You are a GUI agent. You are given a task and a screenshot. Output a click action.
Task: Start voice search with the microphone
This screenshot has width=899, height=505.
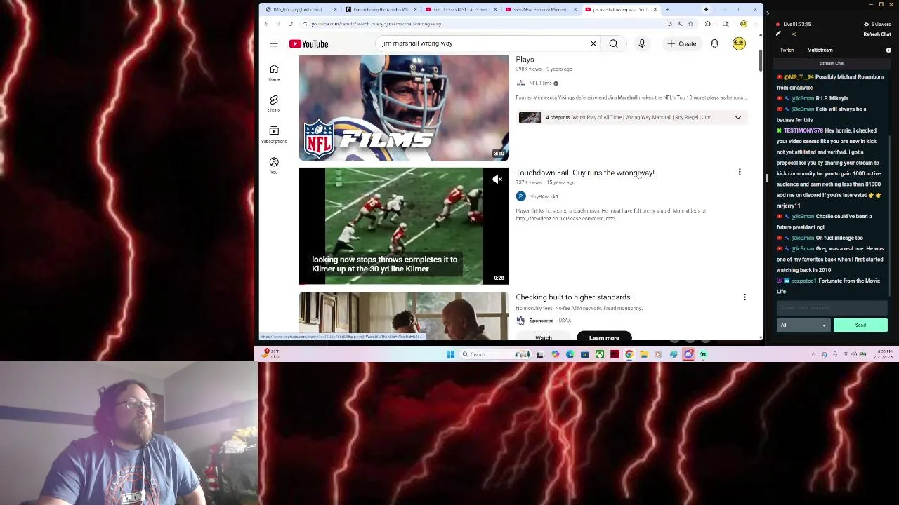[x=641, y=43]
